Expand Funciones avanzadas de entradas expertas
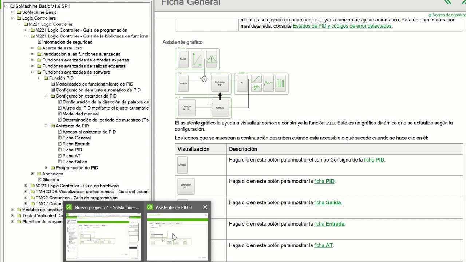Screen dimensions: 466x262 click(x=32, y=60)
